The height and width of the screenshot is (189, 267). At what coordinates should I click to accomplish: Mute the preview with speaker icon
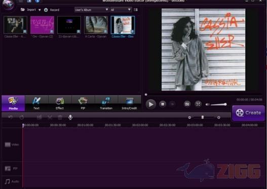207,105
